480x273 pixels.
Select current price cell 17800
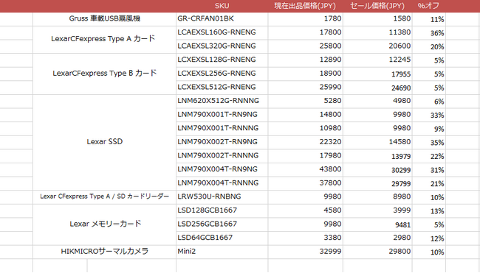(305, 32)
